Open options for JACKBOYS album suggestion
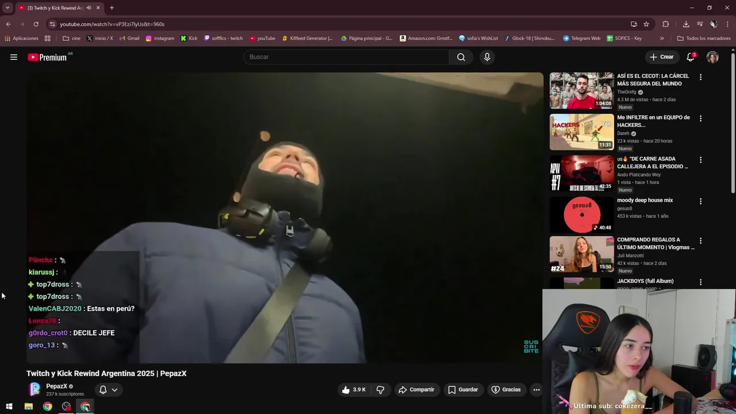The image size is (736, 414). pos(700,282)
